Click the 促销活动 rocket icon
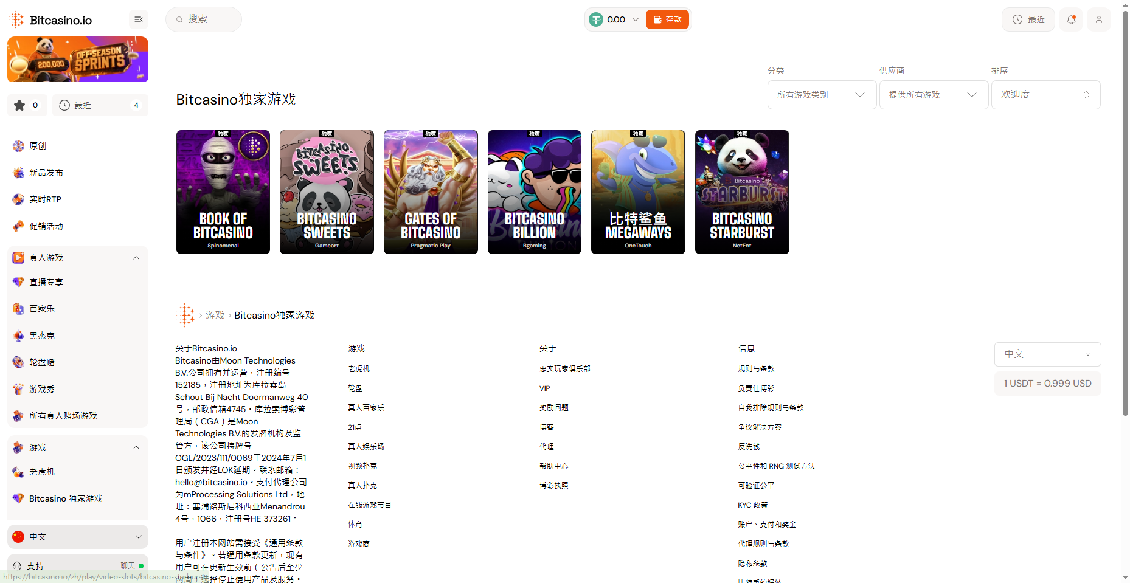The width and height of the screenshot is (1130, 583). pyautogui.click(x=18, y=226)
